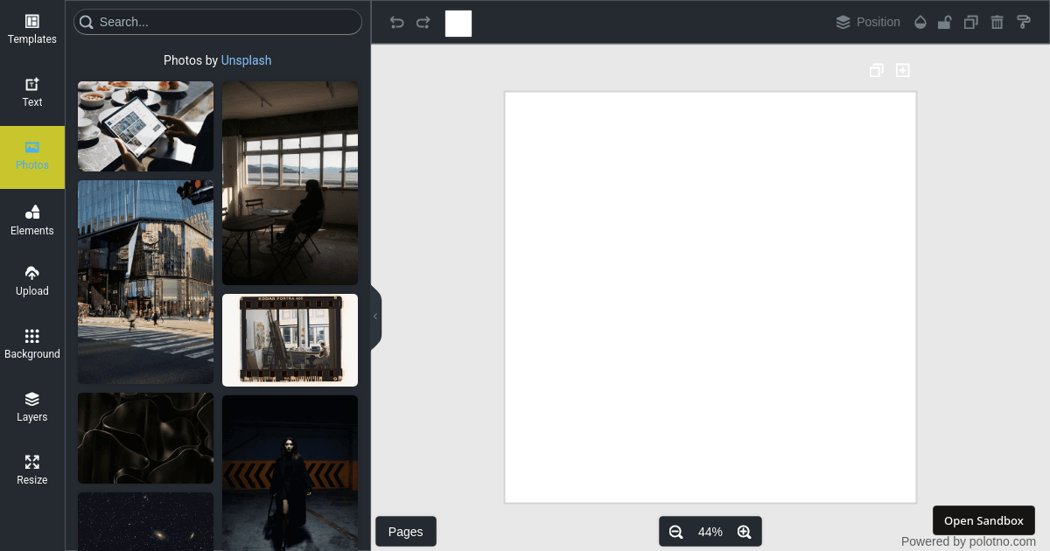Click the duplicate icon in top toolbar
Image resolution: width=1050 pixels, height=551 pixels.
(x=970, y=22)
